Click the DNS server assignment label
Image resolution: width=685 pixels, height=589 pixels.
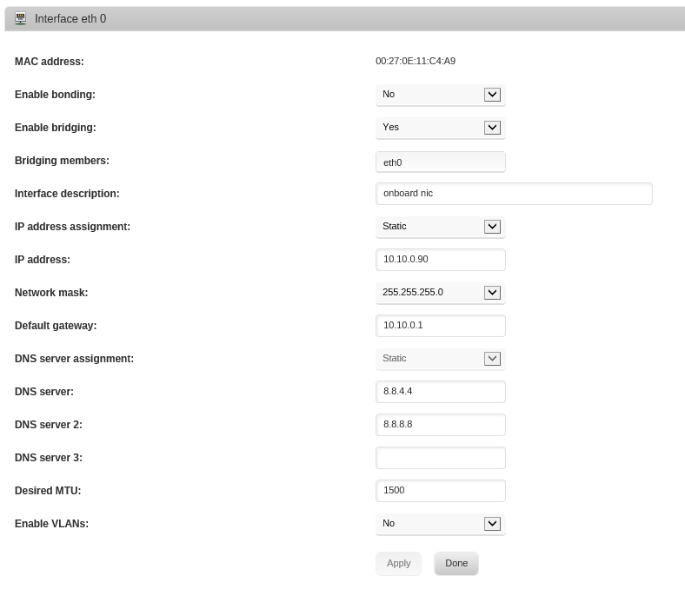coord(74,359)
